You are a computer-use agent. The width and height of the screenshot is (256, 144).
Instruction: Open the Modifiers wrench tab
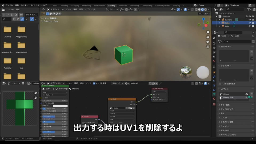pyautogui.click(x=214, y=77)
